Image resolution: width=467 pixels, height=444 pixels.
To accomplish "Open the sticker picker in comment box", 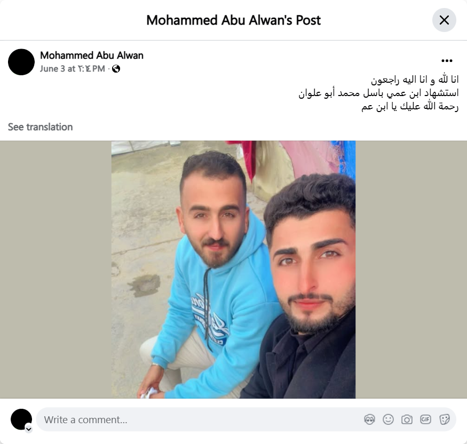I will click(x=444, y=419).
